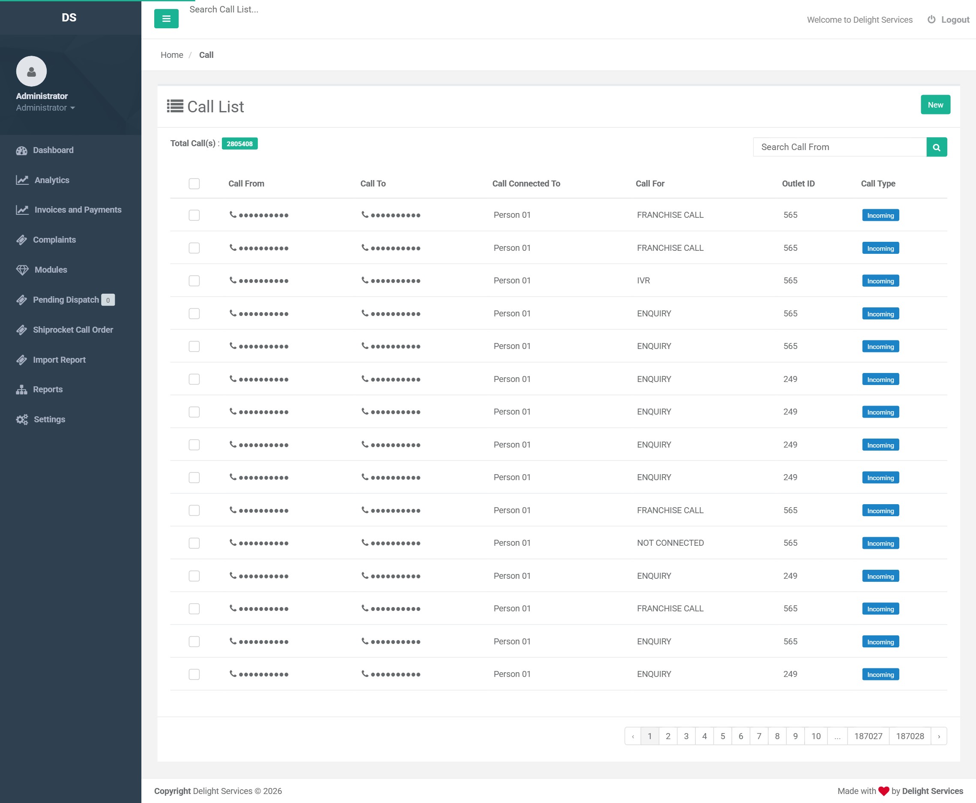
Task: Tick the checkbox of the NOT CONNECTED row
Action: point(194,543)
